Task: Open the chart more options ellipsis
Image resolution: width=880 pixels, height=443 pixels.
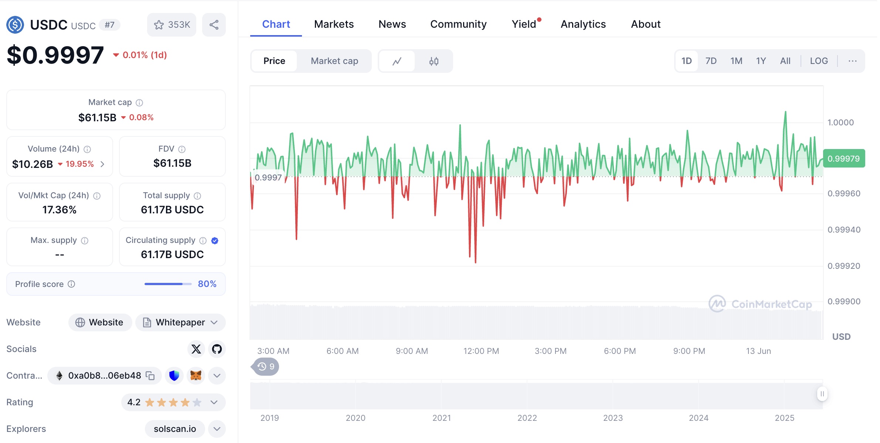Action: (853, 61)
